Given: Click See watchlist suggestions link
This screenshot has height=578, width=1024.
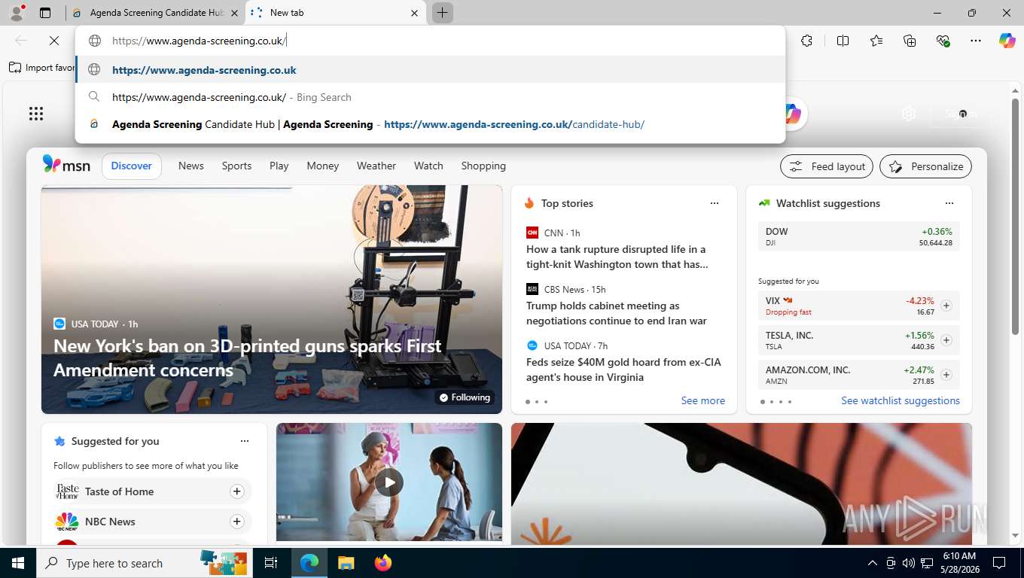Looking at the screenshot, I should pos(900,400).
